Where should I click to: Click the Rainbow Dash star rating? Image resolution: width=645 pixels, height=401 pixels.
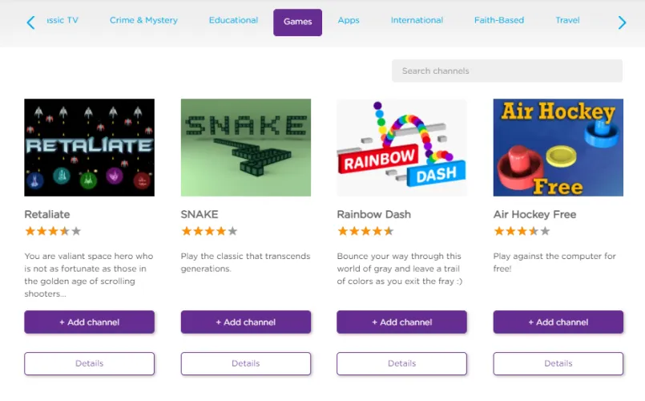point(365,231)
